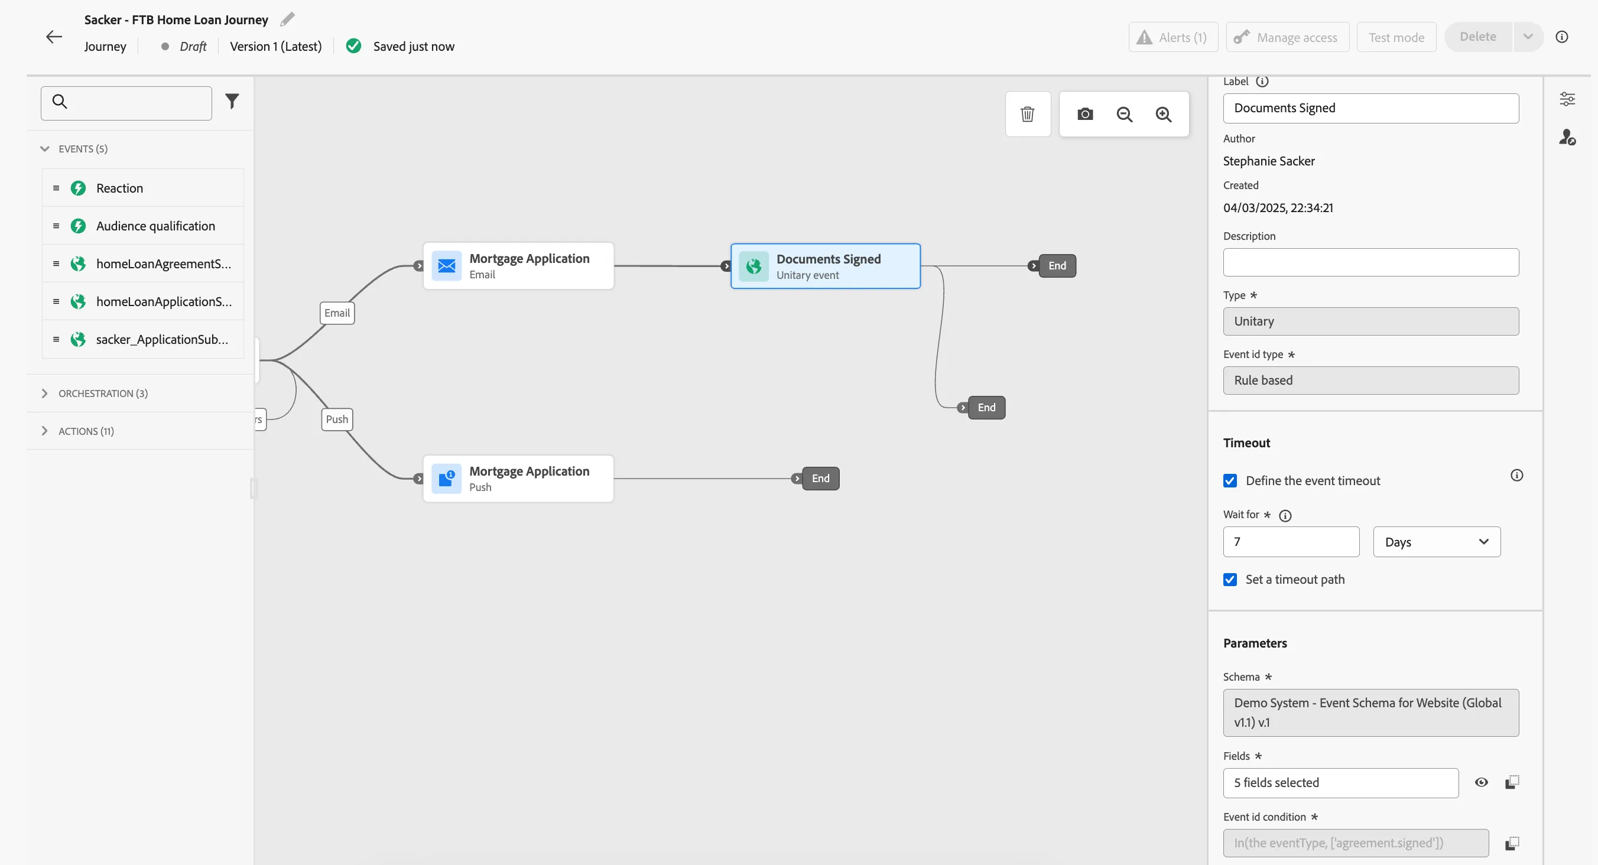Zoom in on the journey canvas
Screen dimensions: 1598x865
tap(1163, 114)
